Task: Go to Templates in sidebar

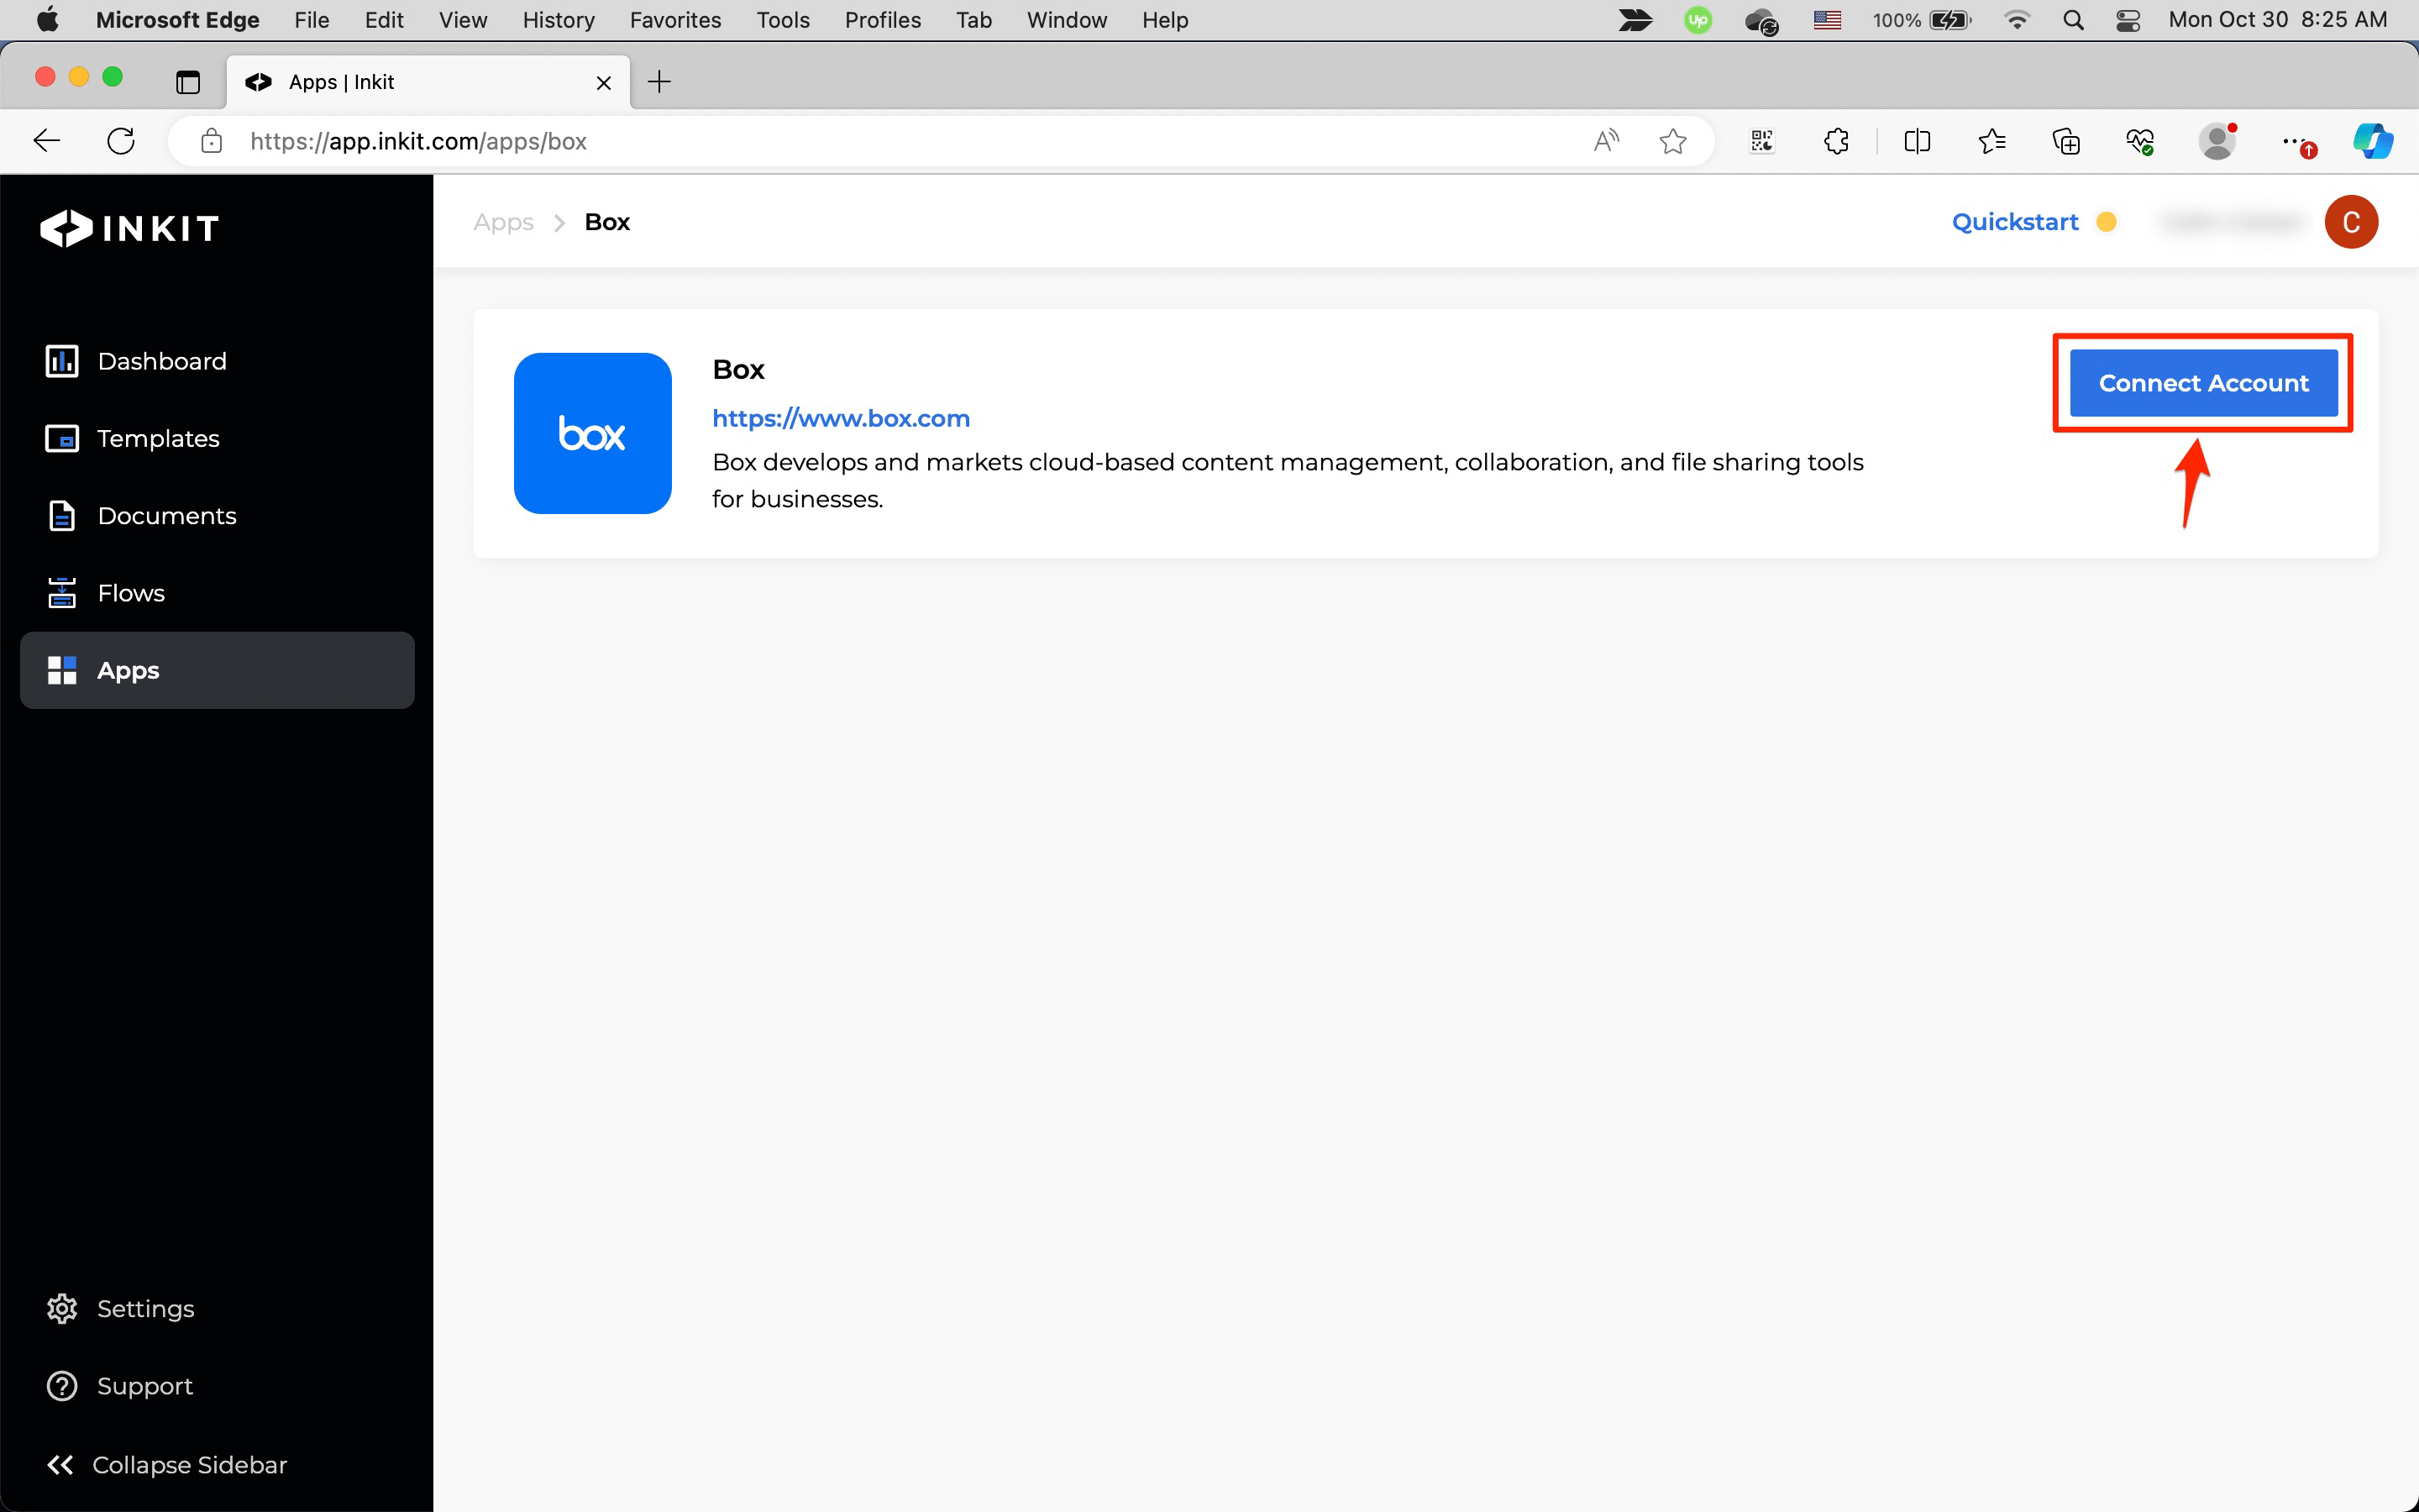Action: click(x=157, y=438)
